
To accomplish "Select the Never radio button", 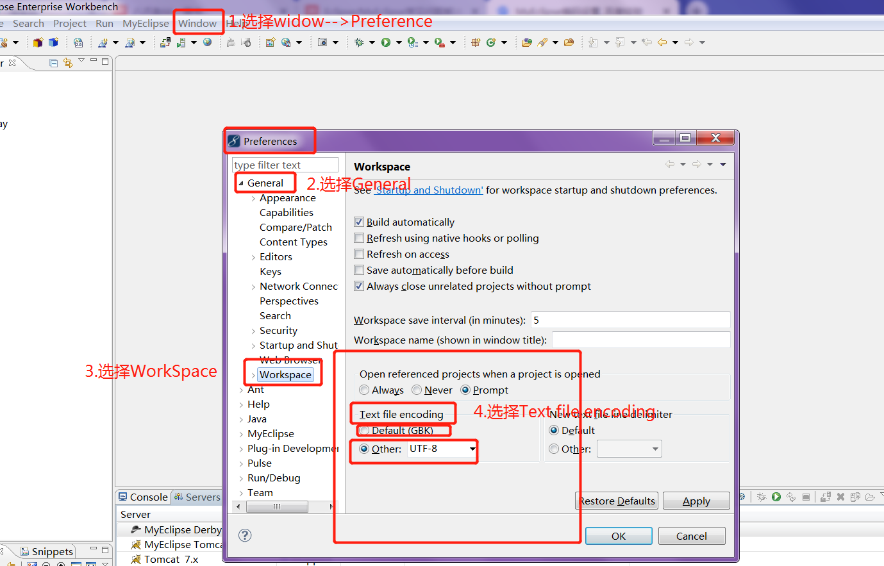I will pyautogui.click(x=417, y=390).
